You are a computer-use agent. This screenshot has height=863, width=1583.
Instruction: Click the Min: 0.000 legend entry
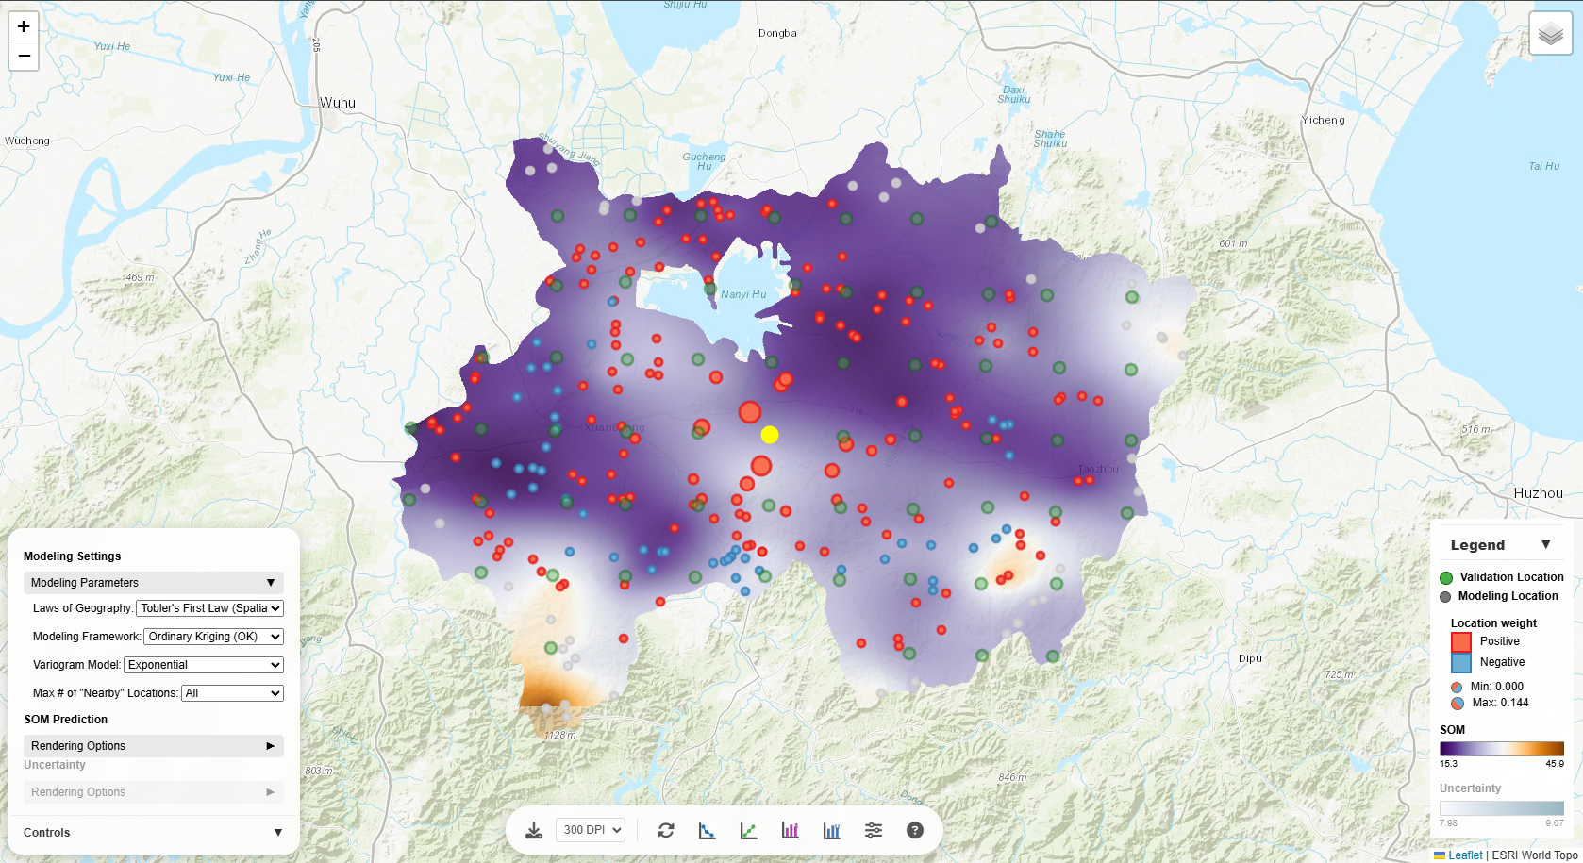[x=1488, y=687]
